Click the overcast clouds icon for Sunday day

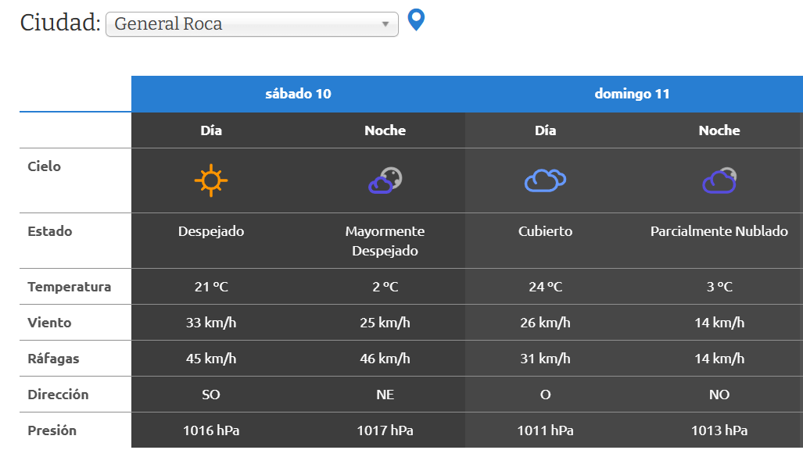(545, 180)
